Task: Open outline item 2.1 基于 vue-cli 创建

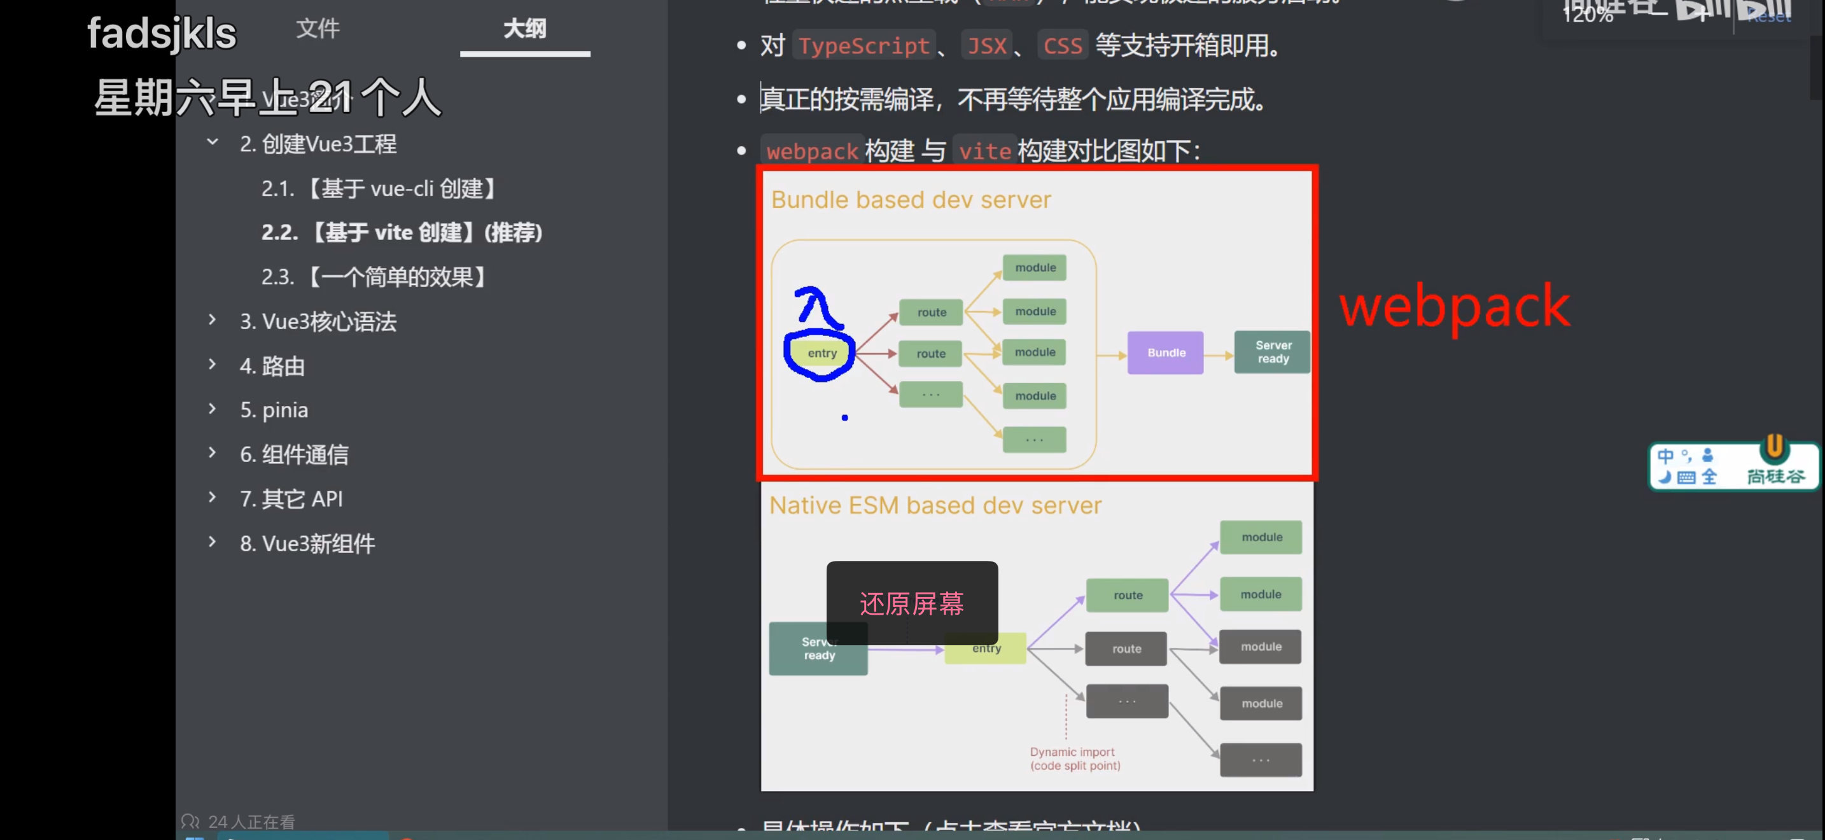Action: (x=379, y=188)
